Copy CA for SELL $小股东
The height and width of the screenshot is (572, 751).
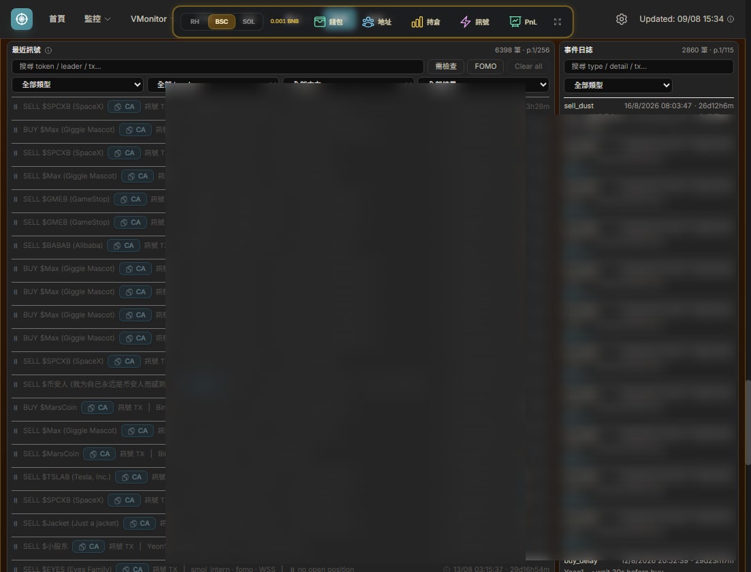pyautogui.click(x=89, y=547)
